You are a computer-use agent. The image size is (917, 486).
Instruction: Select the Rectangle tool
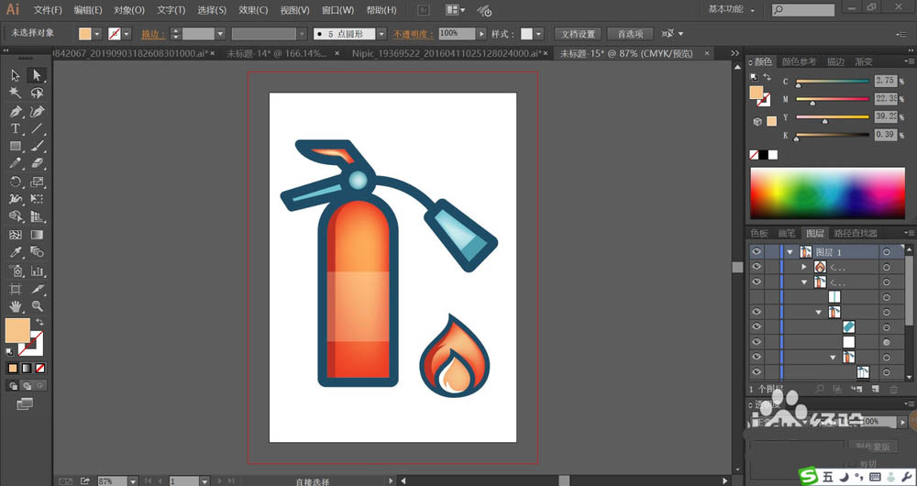pyautogui.click(x=16, y=146)
